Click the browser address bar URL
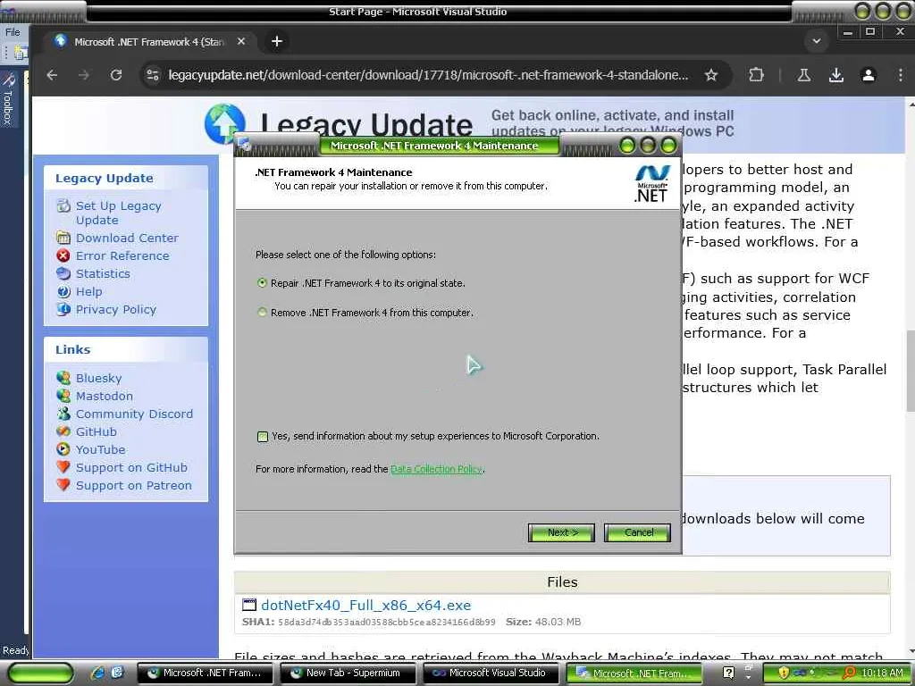 (x=428, y=75)
